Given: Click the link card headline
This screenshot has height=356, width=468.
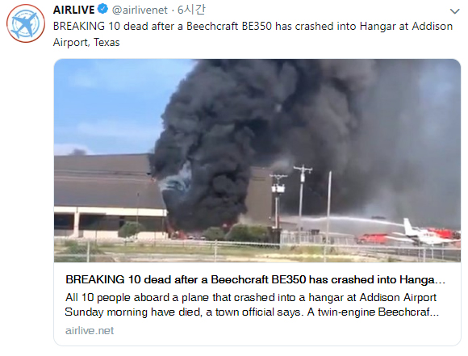Looking at the screenshot, I should [255, 279].
